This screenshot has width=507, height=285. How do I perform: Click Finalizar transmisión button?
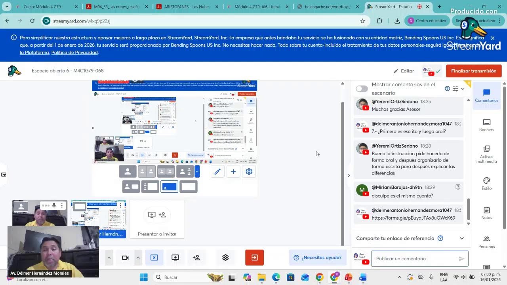click(474, 71)
